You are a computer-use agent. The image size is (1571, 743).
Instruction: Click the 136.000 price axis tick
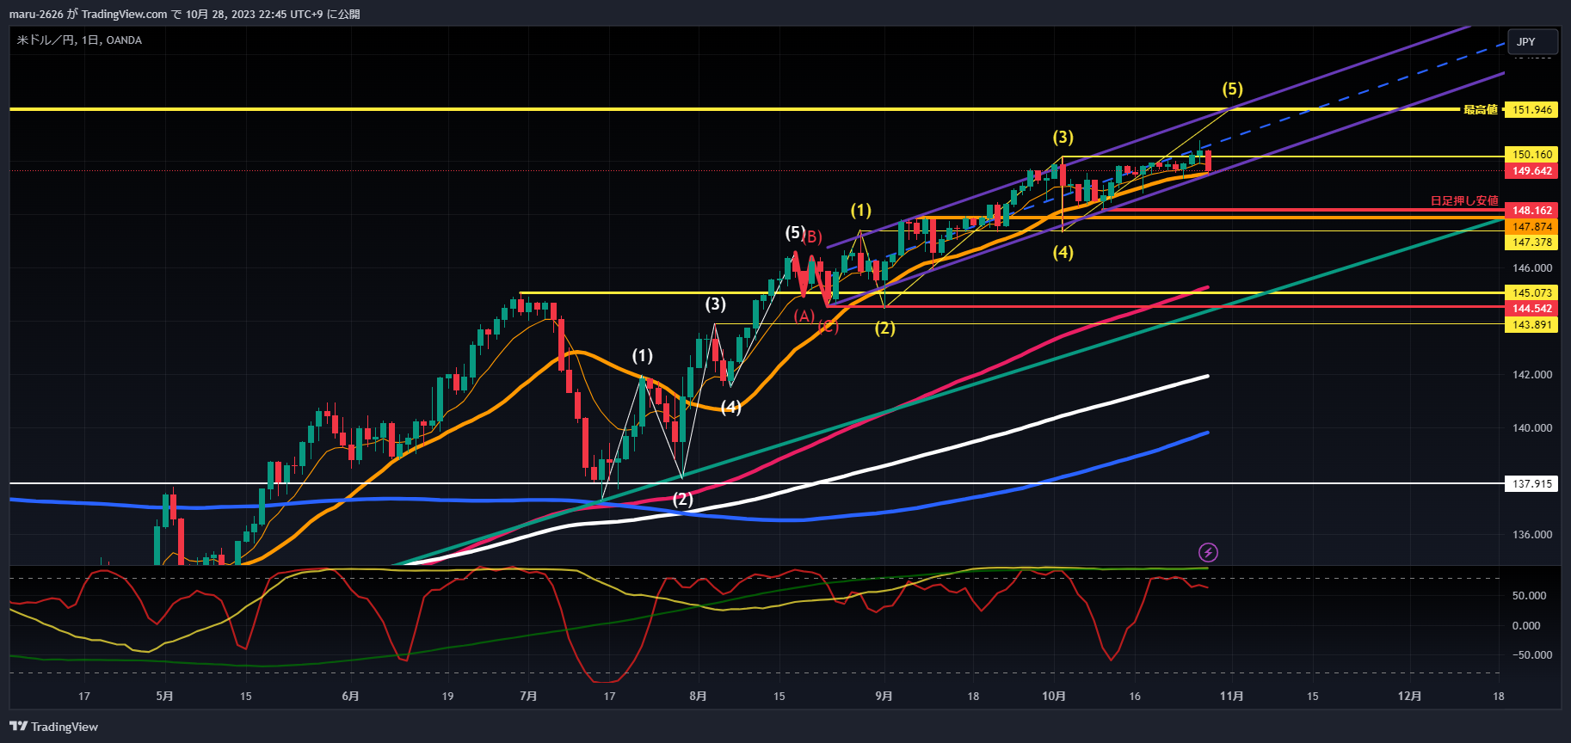[x=1532, y=535]
